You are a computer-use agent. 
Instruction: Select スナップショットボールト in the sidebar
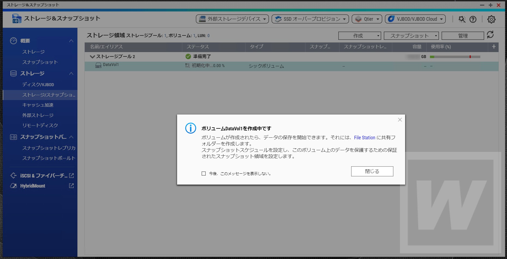point(49,158)
